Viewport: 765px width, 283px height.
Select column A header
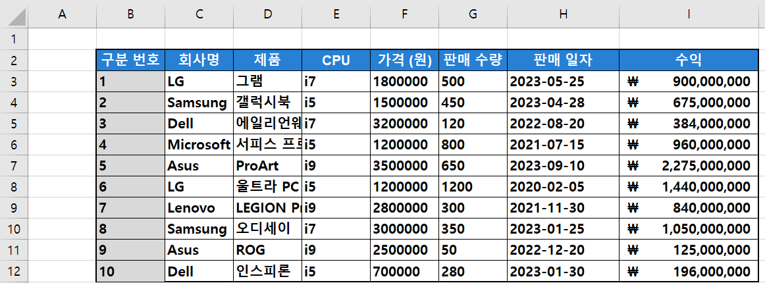click(62, 14)
